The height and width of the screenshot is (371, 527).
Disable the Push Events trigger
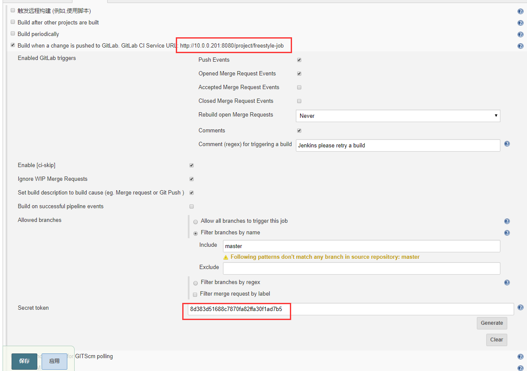click(x=299, y=60)
